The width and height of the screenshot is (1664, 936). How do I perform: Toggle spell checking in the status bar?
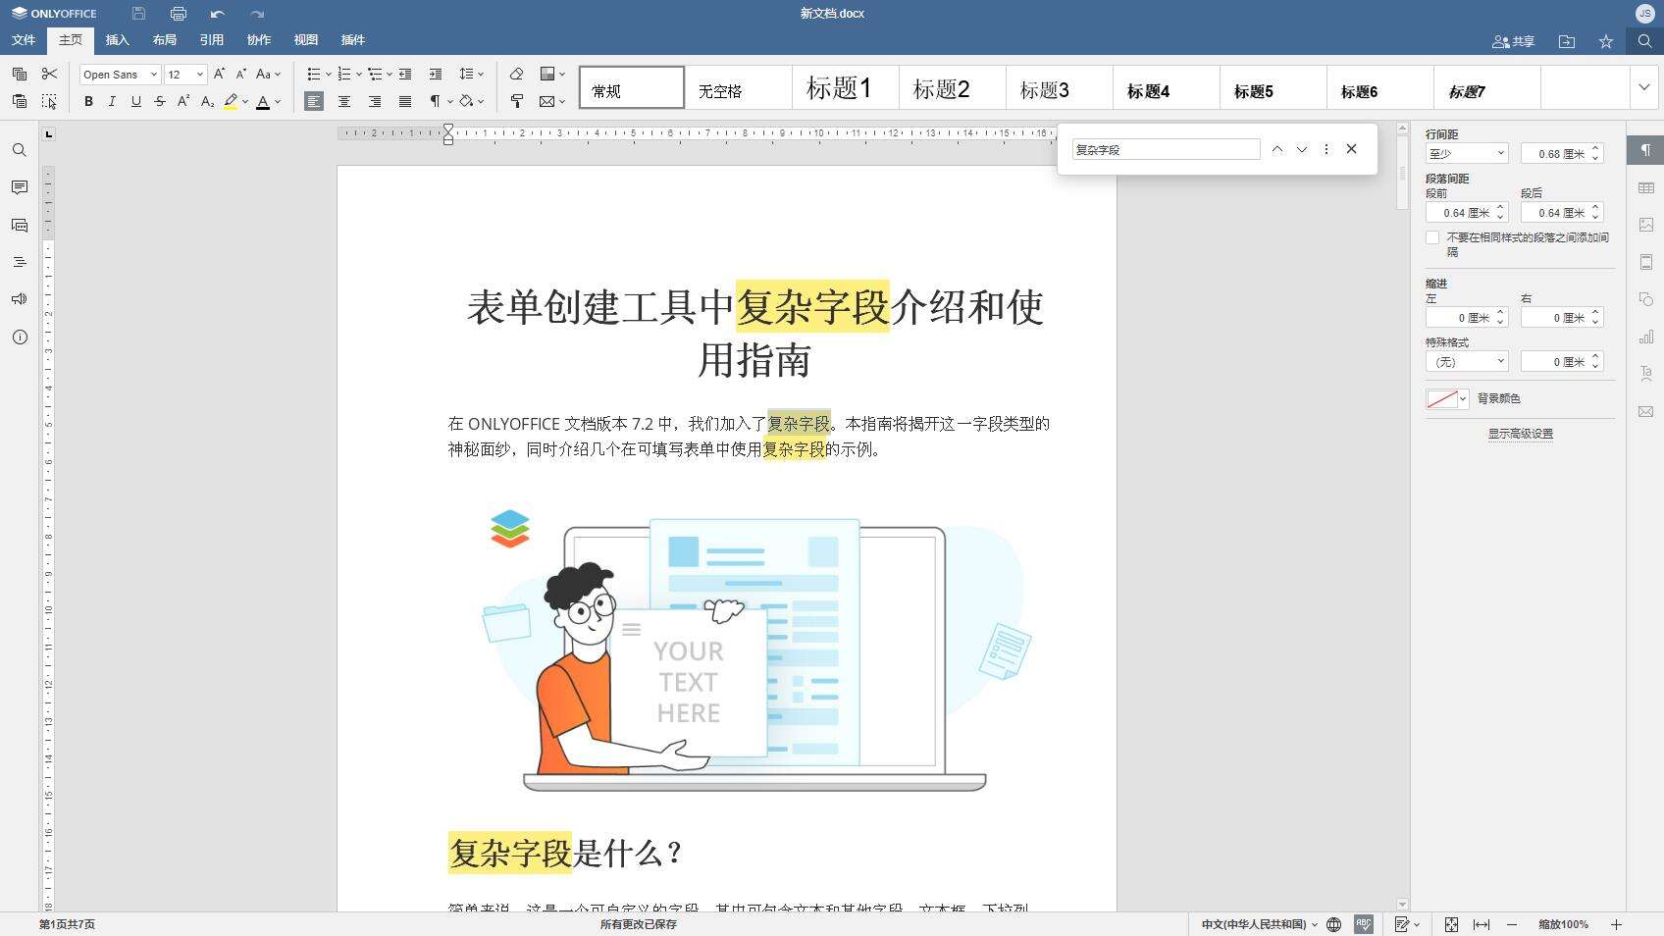coord(1363,924)
